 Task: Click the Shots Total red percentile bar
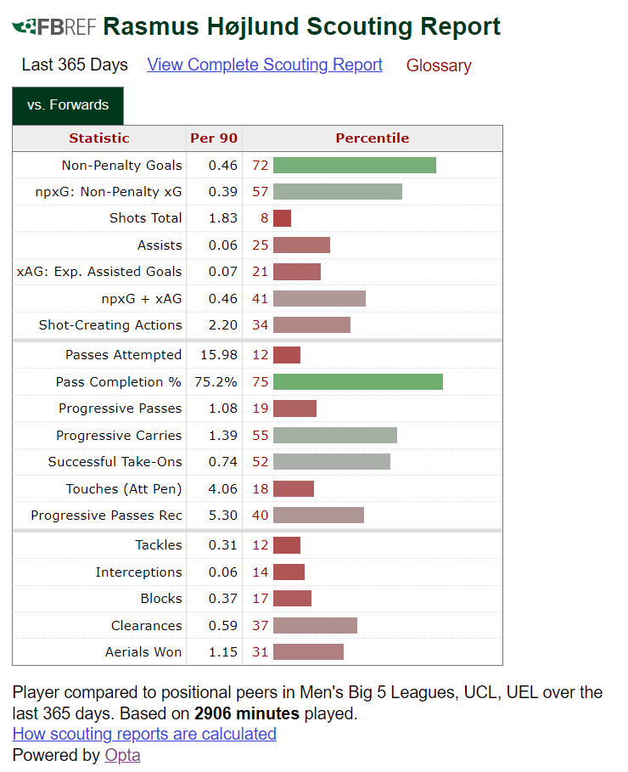click(282, 218)
